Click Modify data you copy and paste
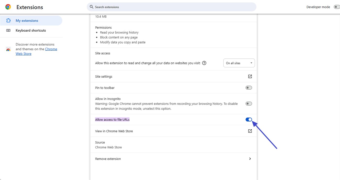340x180 pixels. tap(123, 42)
